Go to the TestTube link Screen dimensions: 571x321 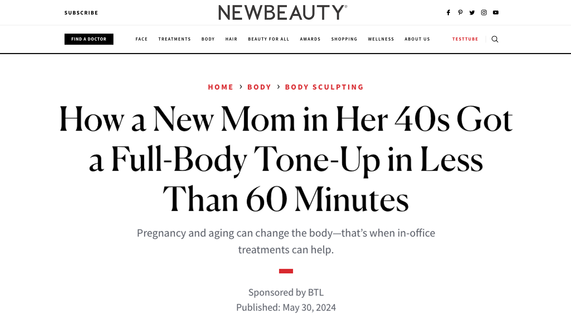[x=465, y=39]
